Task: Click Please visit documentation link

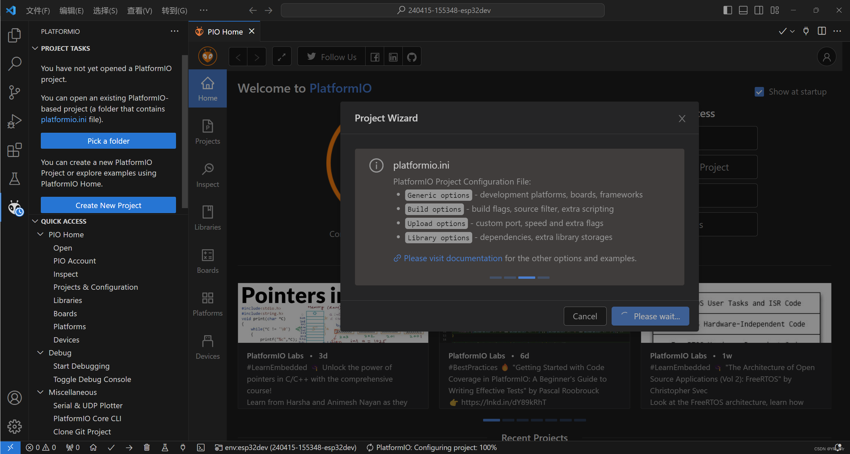Action: click(453, 258)
